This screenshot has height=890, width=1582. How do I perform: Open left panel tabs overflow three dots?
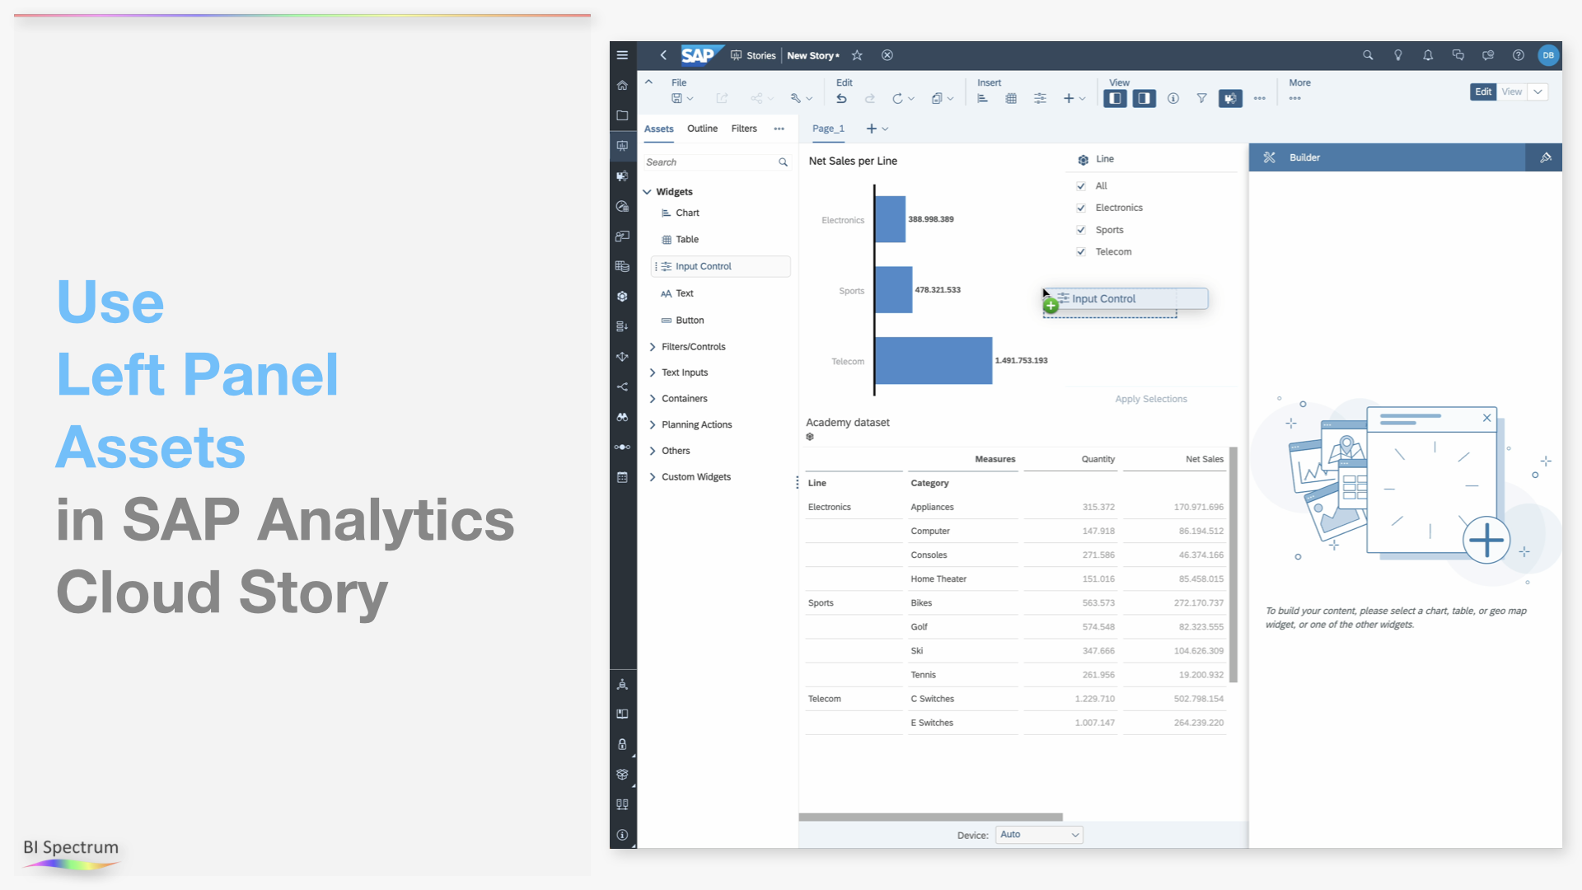[x=779, y=129]
